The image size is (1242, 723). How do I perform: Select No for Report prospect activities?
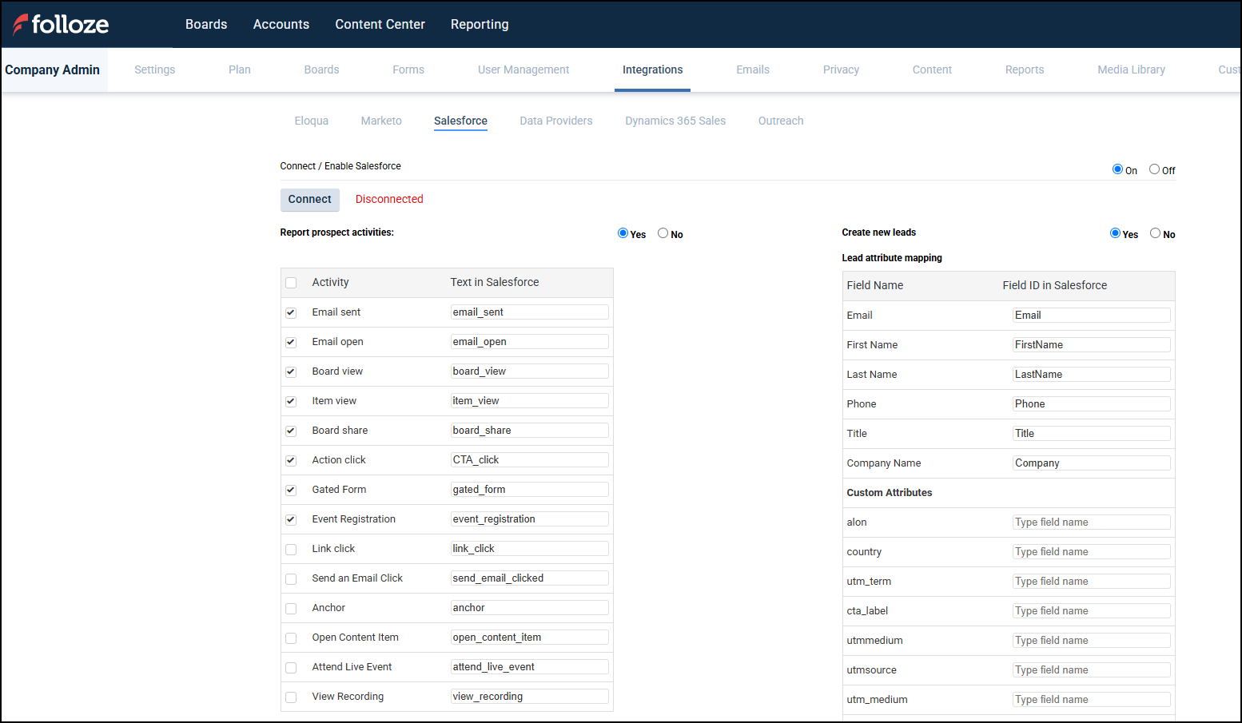point(663,233)
